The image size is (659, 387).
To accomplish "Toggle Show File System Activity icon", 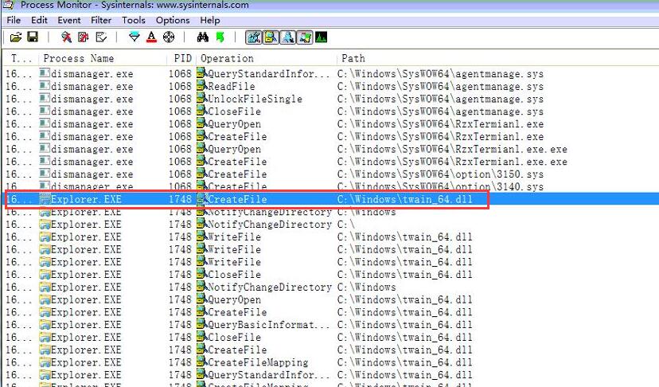I will coord(271,37).
